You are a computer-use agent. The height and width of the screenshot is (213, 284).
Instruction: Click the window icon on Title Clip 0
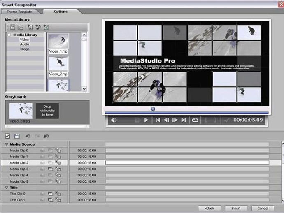(50, 194)
